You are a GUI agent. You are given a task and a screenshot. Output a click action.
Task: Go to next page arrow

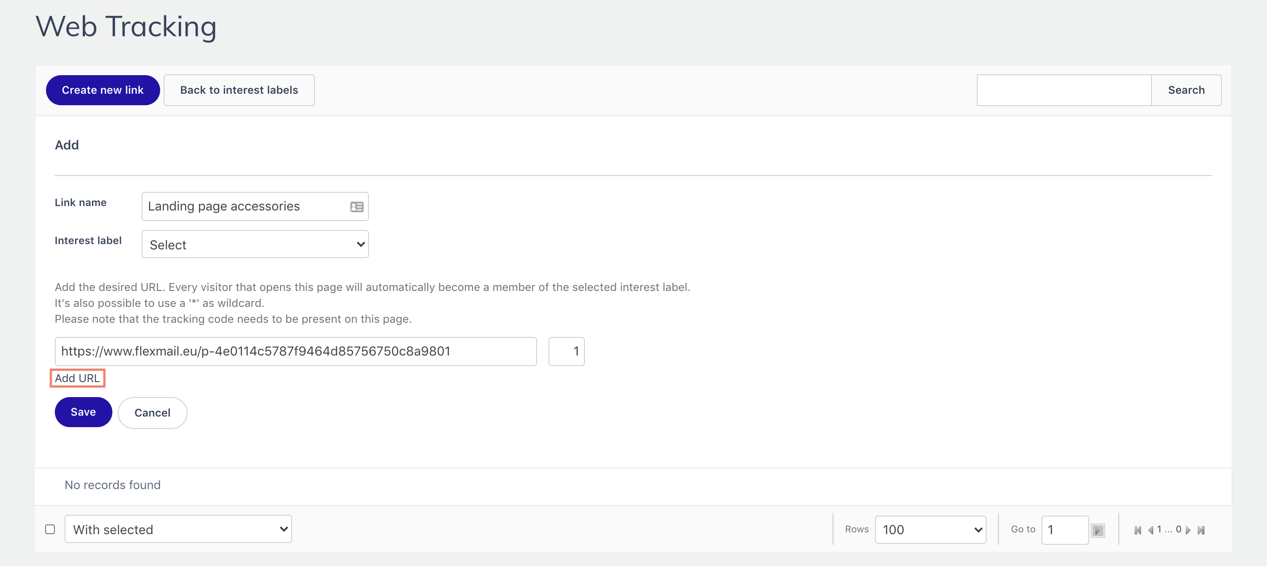pos(1188,530)
